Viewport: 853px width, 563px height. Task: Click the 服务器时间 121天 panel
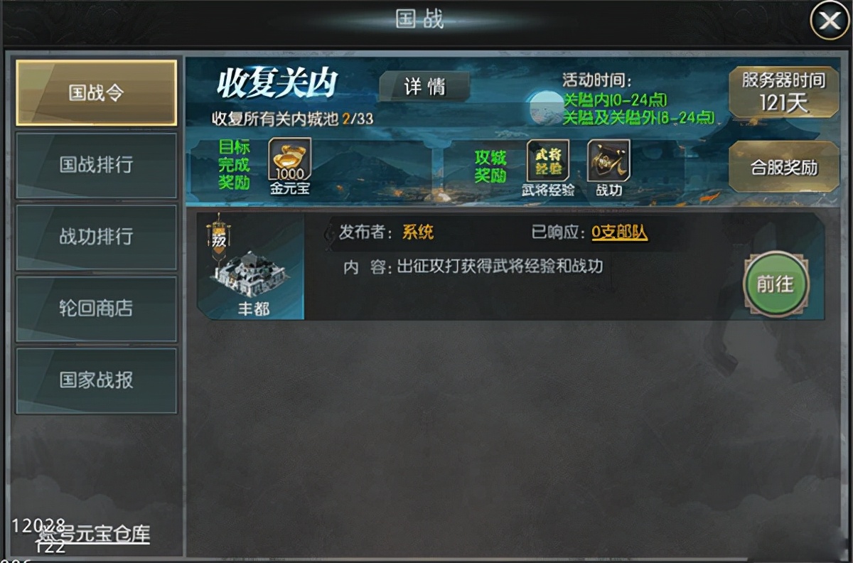(784, 92)
